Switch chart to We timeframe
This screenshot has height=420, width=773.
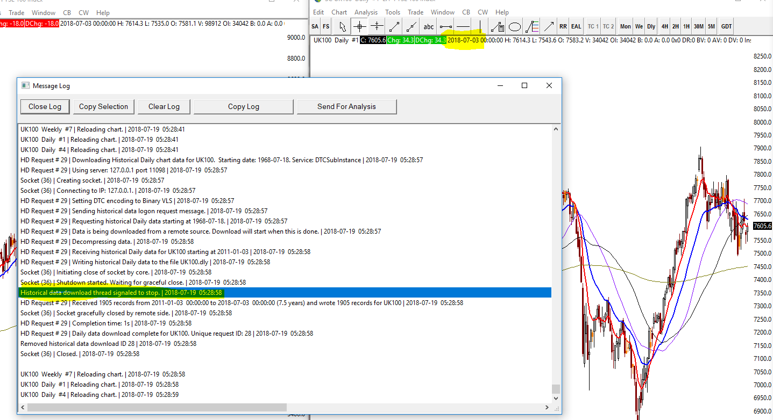(639, 26)
